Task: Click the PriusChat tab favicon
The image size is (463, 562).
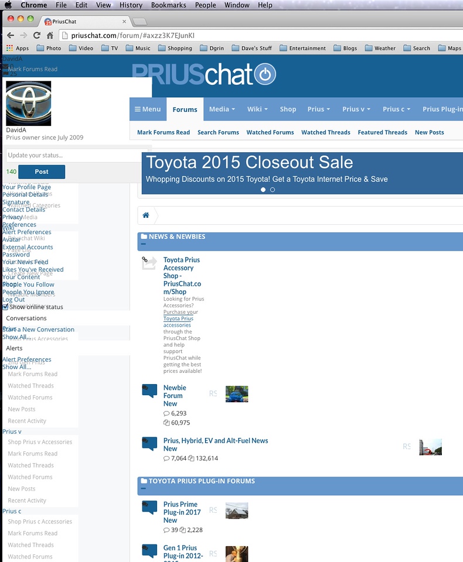Action: click(47, 22)
